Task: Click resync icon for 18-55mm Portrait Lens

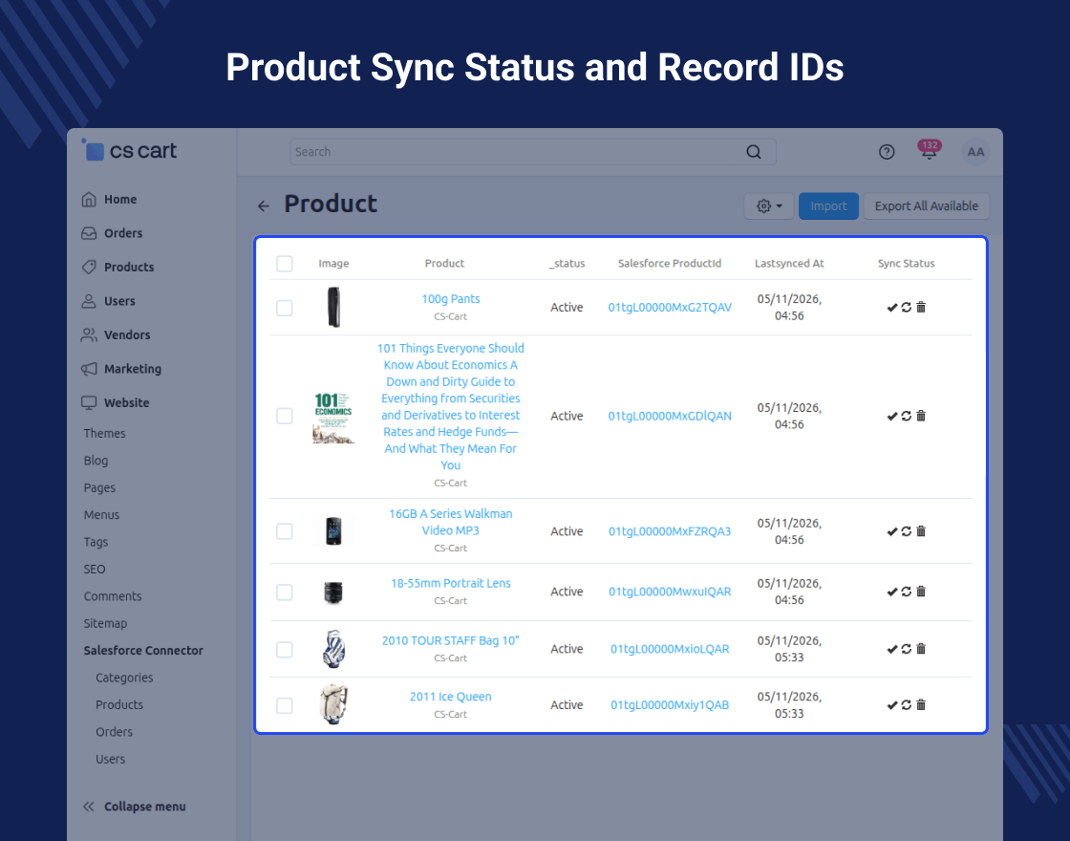Action: point(907,592)
